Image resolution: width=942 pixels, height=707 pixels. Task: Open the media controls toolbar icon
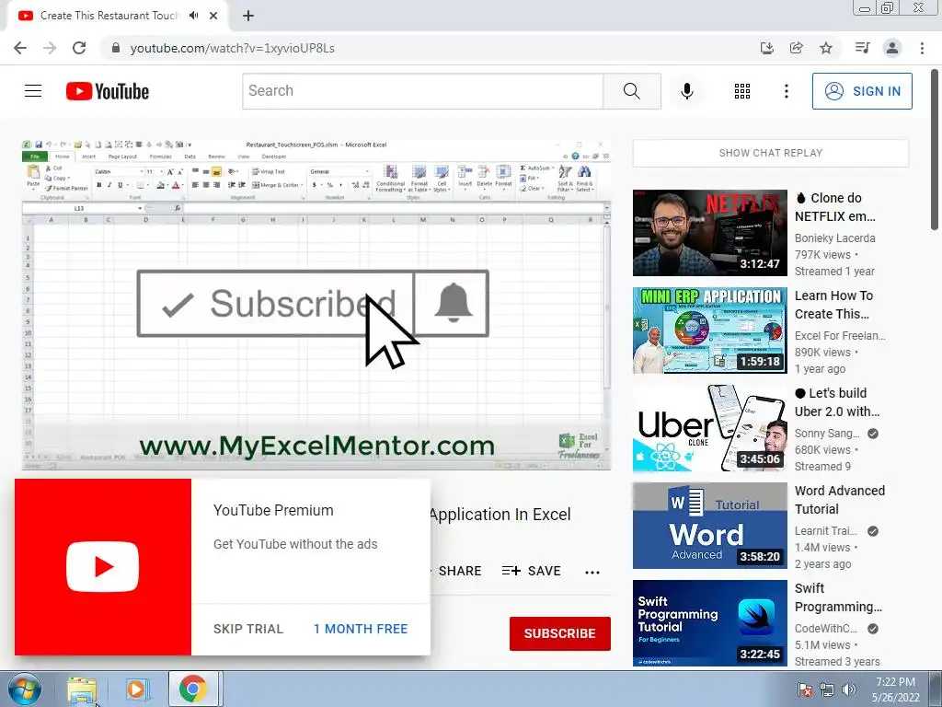coord(862,48)
